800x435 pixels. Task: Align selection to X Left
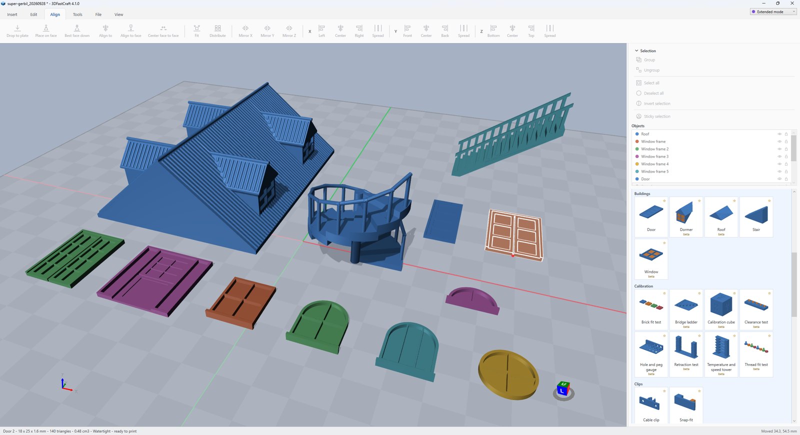tap(321, 31)
